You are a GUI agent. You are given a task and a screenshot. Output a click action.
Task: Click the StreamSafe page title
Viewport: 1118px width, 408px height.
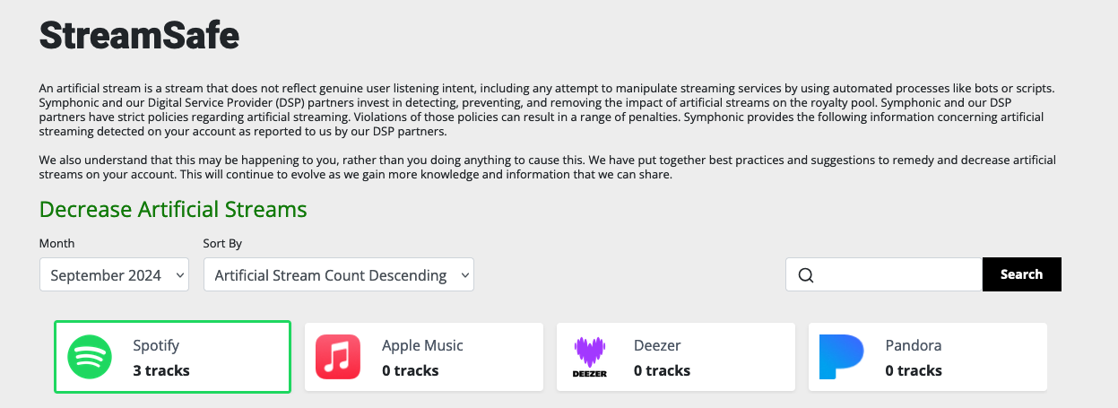click(x=139, y=35)
